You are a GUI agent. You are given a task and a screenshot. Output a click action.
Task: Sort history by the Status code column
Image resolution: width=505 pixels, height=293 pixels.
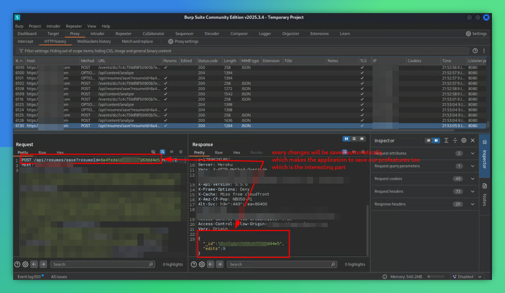pos(209,61)
